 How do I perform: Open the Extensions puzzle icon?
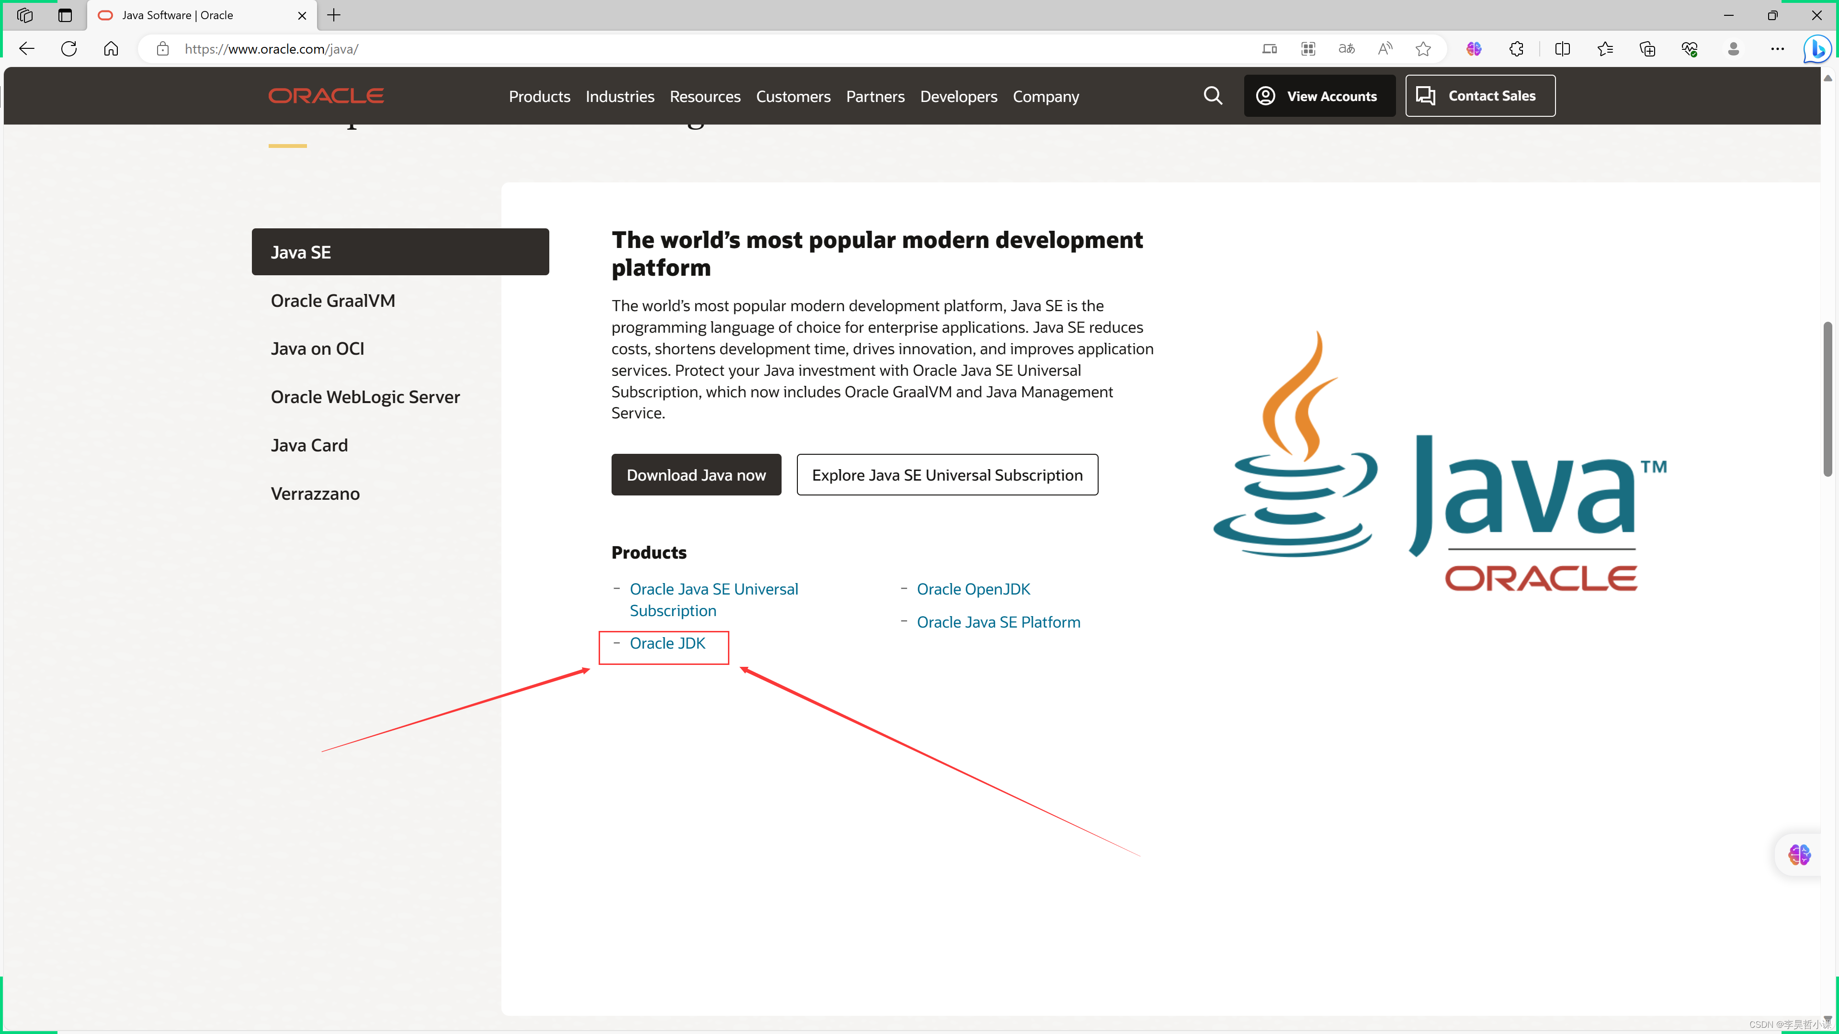tap(1516, 48)
